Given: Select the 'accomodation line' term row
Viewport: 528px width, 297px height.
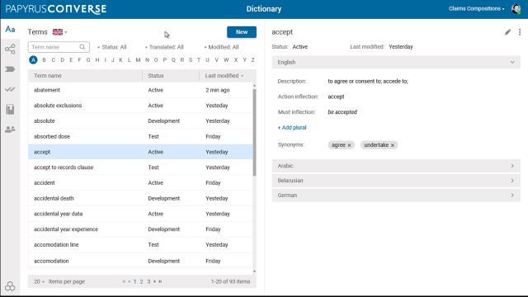Looking at the screenshot, I should pos(140,245).
